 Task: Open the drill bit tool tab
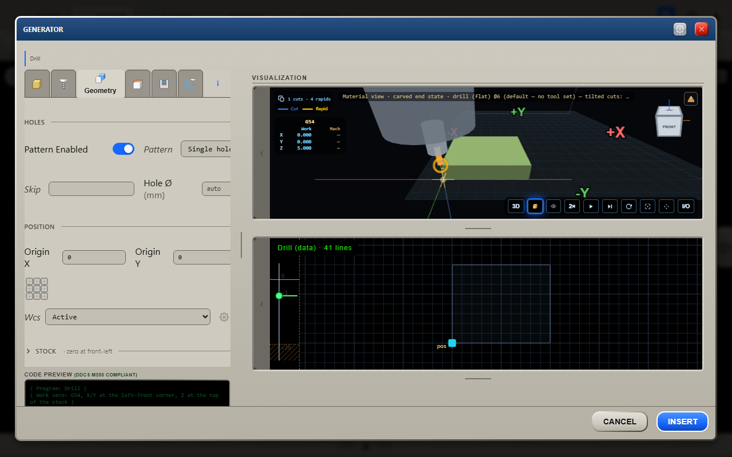[63, 84]
